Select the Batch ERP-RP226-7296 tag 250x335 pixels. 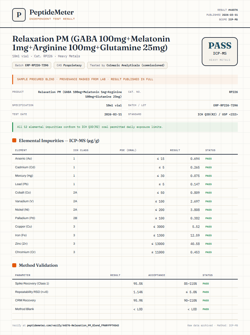[x=32, y=65]
